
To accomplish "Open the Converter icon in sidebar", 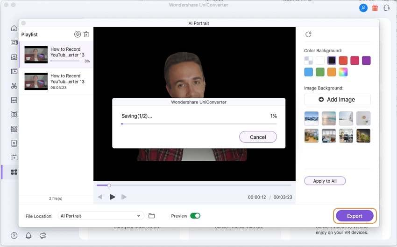I will coord(14,42).
